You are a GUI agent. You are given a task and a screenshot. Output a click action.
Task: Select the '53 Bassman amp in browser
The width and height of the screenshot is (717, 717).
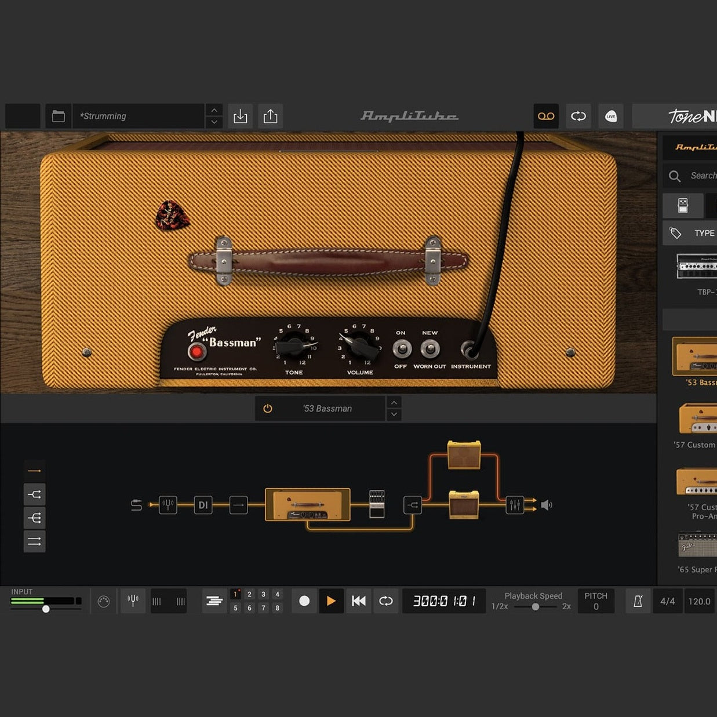click(694, 356)
